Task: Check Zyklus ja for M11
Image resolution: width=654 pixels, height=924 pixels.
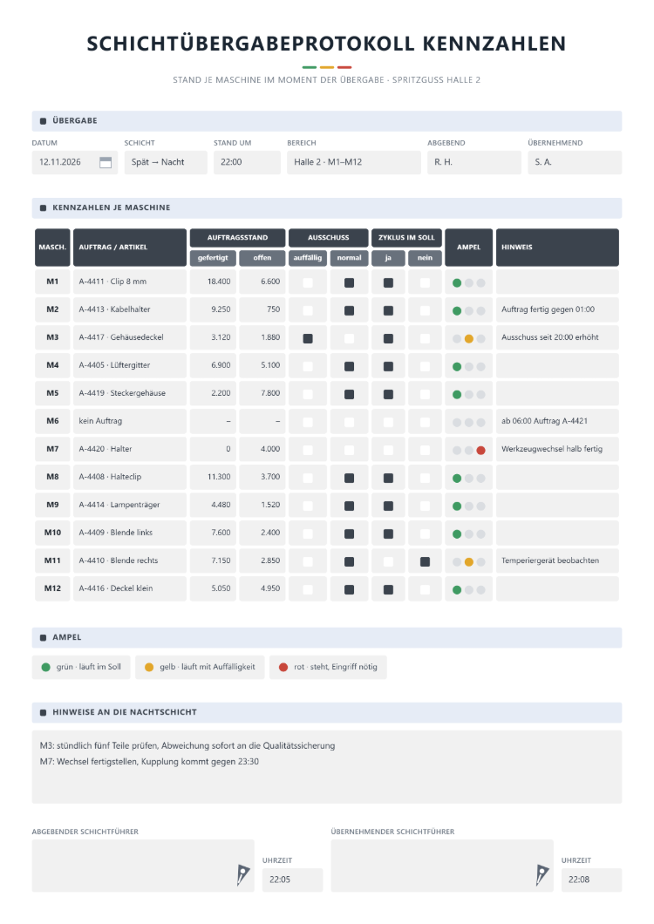Action: 388,561
